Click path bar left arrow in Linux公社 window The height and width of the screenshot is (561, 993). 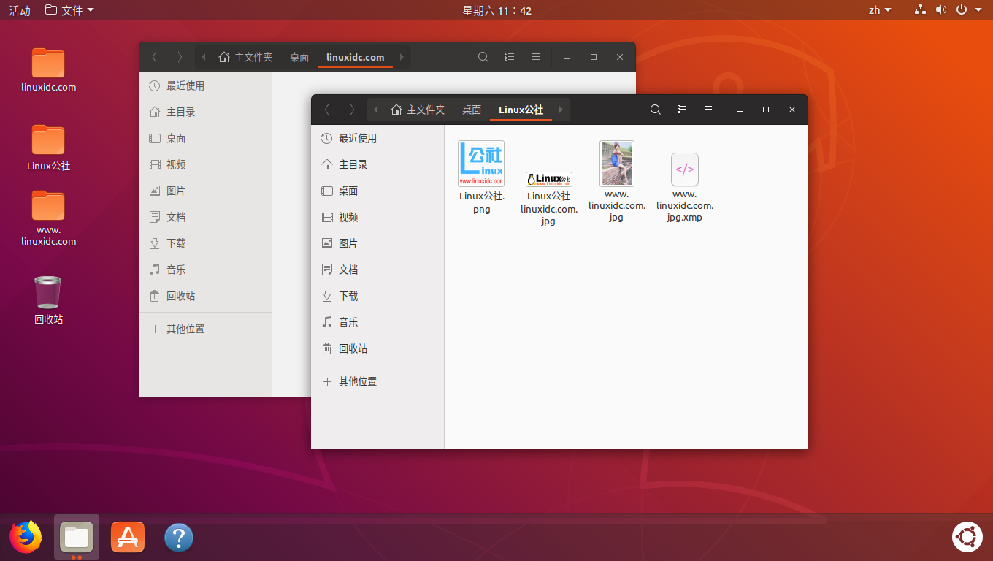coord(375,110)
